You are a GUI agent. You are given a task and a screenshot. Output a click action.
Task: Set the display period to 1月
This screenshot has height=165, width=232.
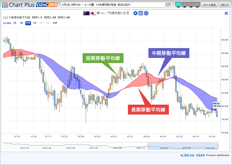pyautogui.click(x=15, y=23)
